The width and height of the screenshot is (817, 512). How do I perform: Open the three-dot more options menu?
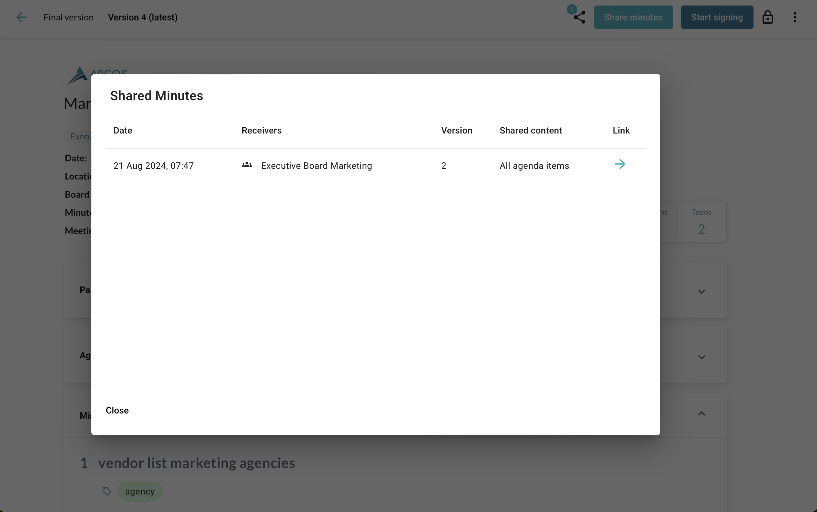pos(795,17)
